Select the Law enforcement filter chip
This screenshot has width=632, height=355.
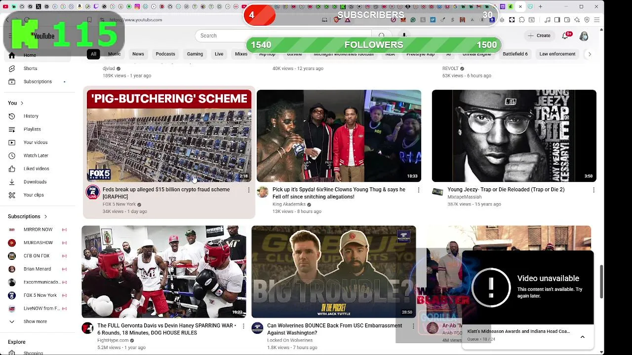[x=557, y=54]
